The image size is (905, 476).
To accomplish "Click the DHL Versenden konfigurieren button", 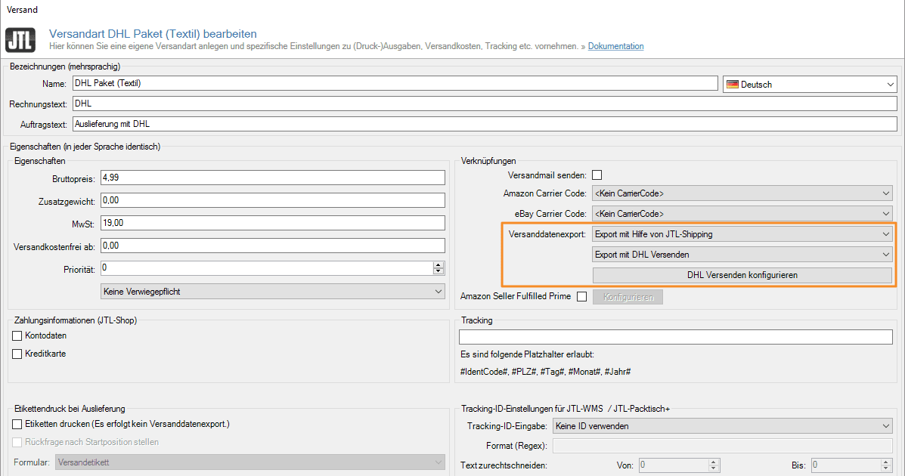I will click(x=742, y=275).
